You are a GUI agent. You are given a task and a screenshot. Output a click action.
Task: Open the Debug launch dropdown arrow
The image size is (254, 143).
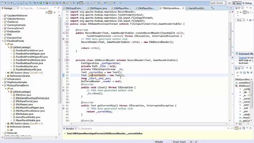[x=38, y=3]
